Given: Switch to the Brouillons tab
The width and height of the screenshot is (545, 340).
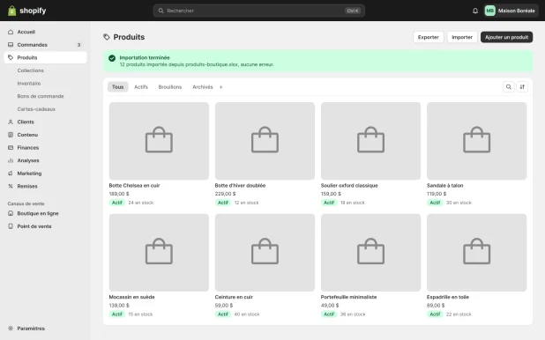Looking at the screenshot, I should [170, 87].
